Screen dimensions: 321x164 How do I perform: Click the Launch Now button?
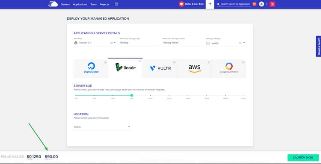click(x=303, y=158)
